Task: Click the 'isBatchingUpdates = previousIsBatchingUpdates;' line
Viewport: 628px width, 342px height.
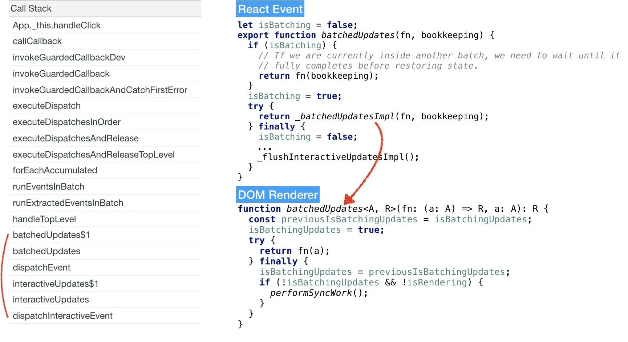Action: (385, 272)
